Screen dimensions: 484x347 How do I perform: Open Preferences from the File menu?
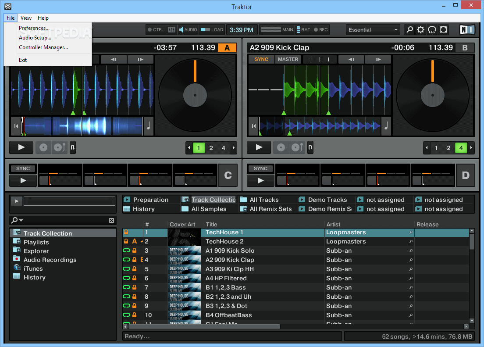point(34,28)
